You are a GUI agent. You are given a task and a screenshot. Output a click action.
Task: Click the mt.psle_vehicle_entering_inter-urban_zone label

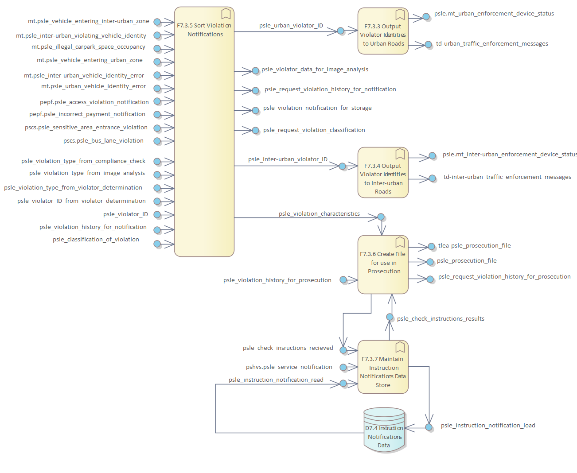click(89, 21)
